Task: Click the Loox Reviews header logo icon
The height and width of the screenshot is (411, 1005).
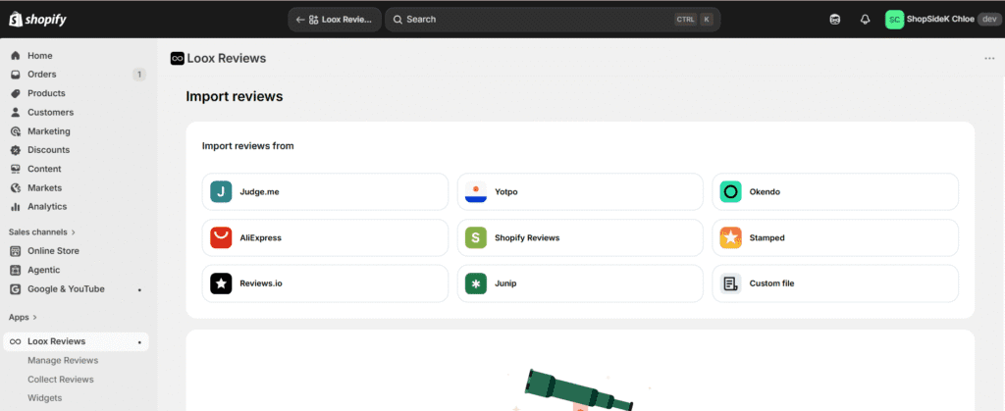Action: (178, 58)
